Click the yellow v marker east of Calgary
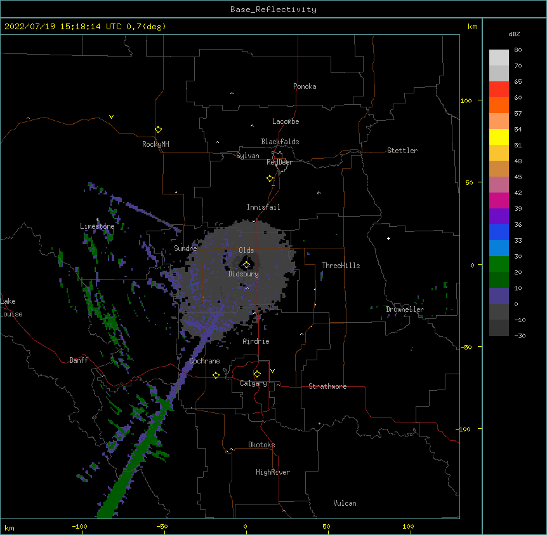Screen dimensions: 547x535 (272, 371)
